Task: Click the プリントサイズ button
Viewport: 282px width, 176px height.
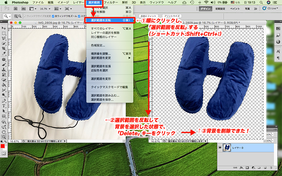Action: (172, 16)
